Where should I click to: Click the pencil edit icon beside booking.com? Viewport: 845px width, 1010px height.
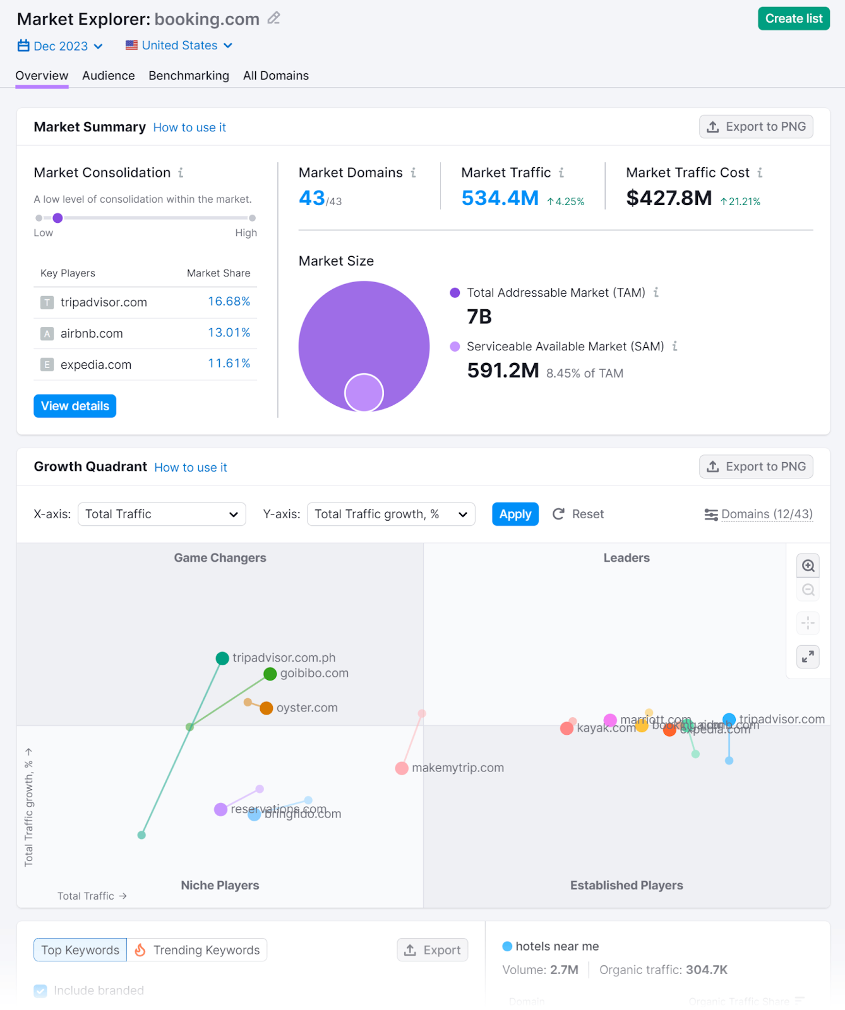click(273, 18)
